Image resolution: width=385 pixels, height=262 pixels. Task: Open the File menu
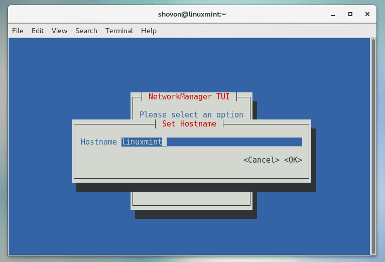(18, 31)
